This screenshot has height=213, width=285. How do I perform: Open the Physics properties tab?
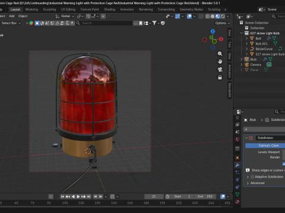[x=237, y=180]
